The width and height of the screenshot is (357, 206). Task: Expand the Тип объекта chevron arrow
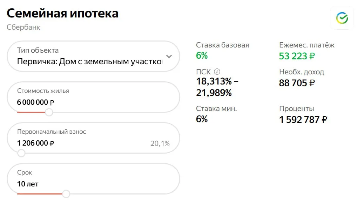(x=169, y=56)
